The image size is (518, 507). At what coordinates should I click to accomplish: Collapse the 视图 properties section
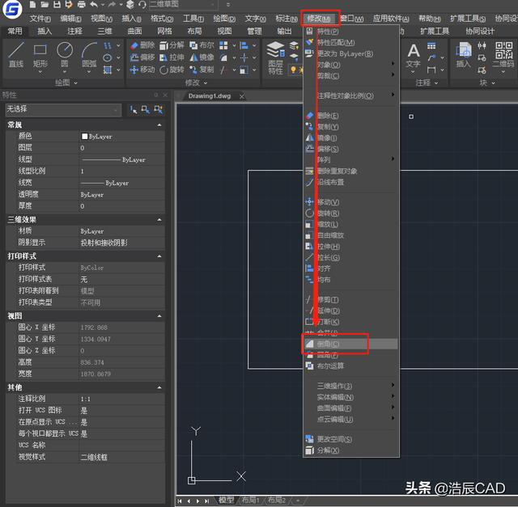coord(159,316)
